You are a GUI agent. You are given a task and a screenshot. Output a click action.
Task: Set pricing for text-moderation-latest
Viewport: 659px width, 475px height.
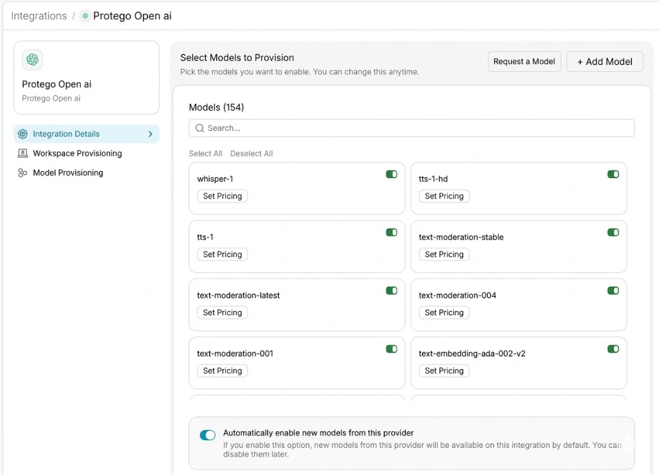pyautogui.click(x=222, y=312)
